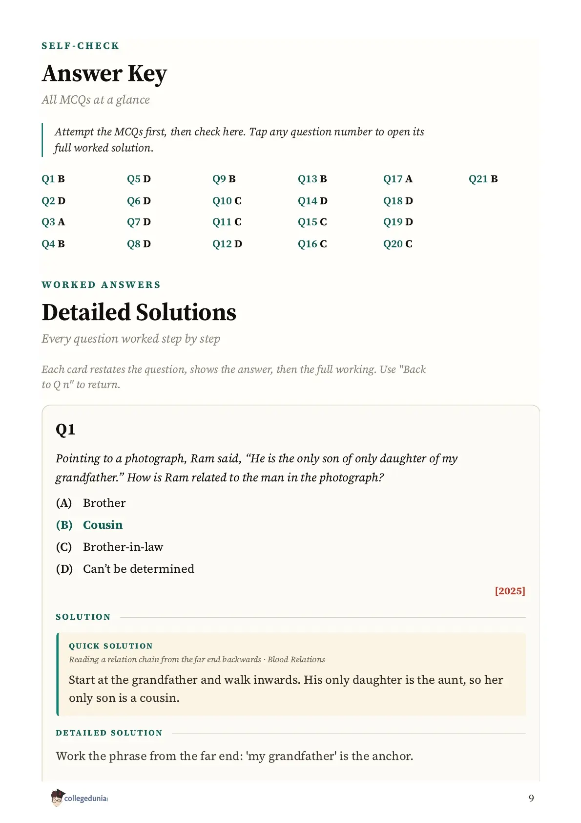Jump to Q12 worked solution
The height and width of the screenshot is (823, 581).
[228, 244]
